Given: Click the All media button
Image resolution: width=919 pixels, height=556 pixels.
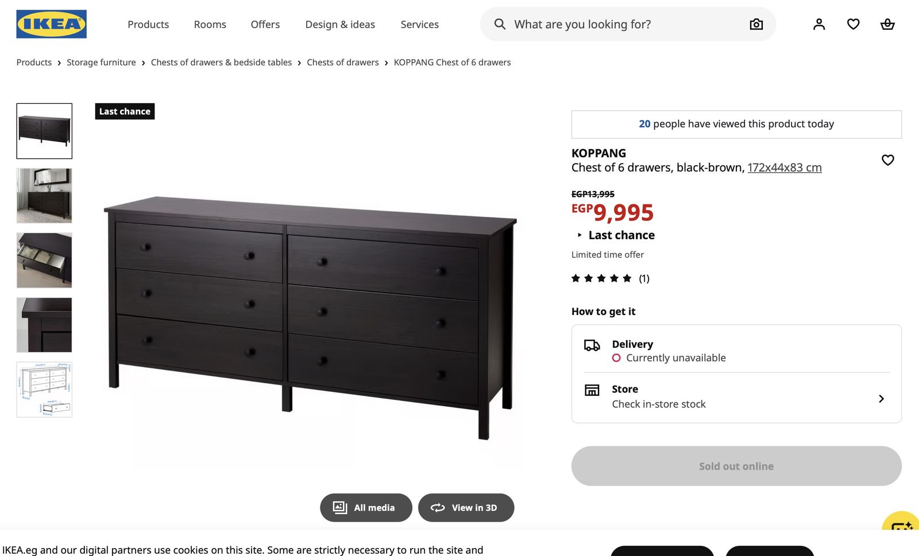Looking at the screenshot, I should point(366,508).
